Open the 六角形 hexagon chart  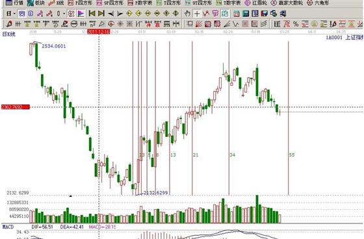[x=318, y=3]
